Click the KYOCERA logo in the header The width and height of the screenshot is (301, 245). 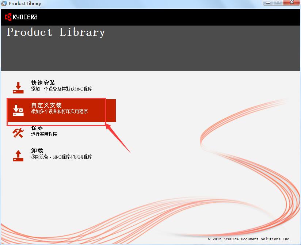(x=21, y=17)
